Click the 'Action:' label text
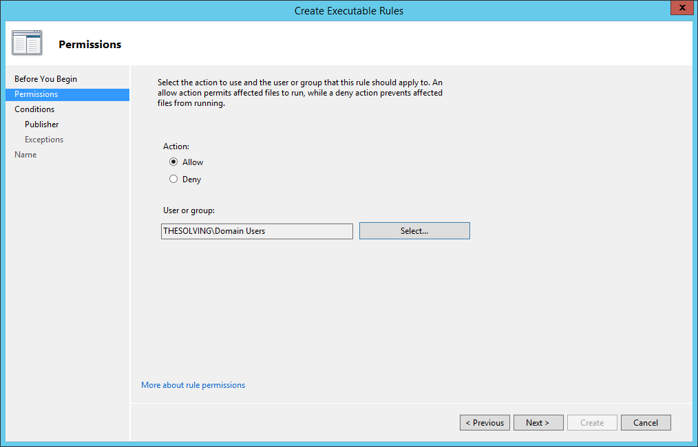The width and height of the screenshot is (698, 447). 176,146
